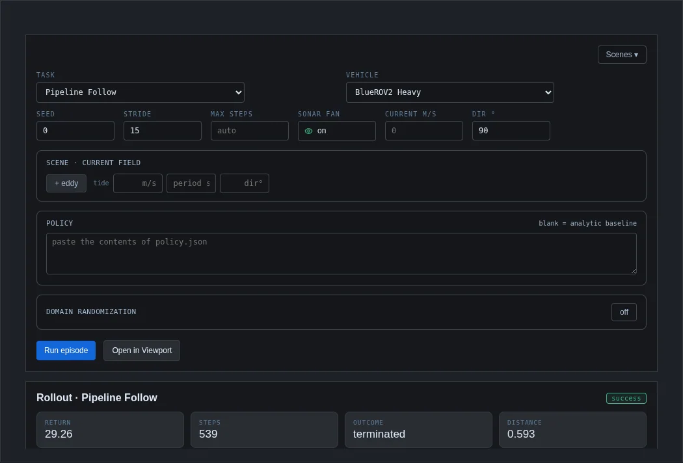
Task: Click the Stride input field
Action: click(163, 131)
